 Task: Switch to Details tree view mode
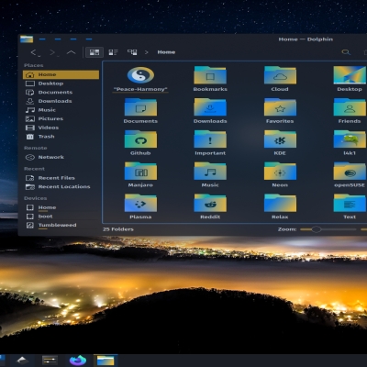[132, 52]
